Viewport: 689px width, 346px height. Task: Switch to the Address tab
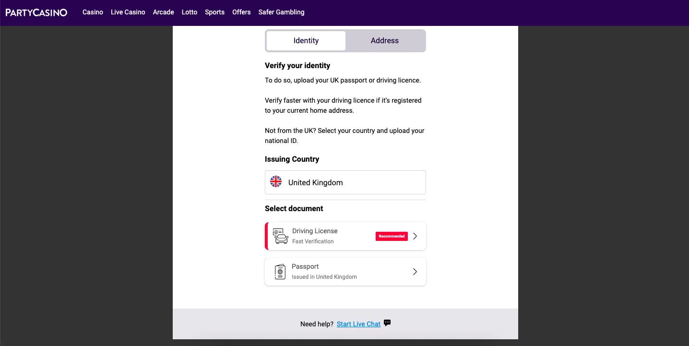[384, 41]
